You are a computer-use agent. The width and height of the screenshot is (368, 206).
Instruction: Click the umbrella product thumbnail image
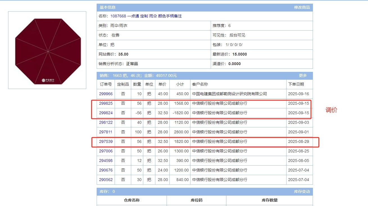47,50
